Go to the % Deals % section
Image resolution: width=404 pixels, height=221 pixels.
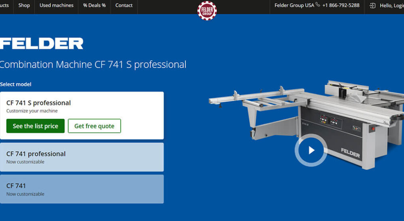(x=94, y=5)
